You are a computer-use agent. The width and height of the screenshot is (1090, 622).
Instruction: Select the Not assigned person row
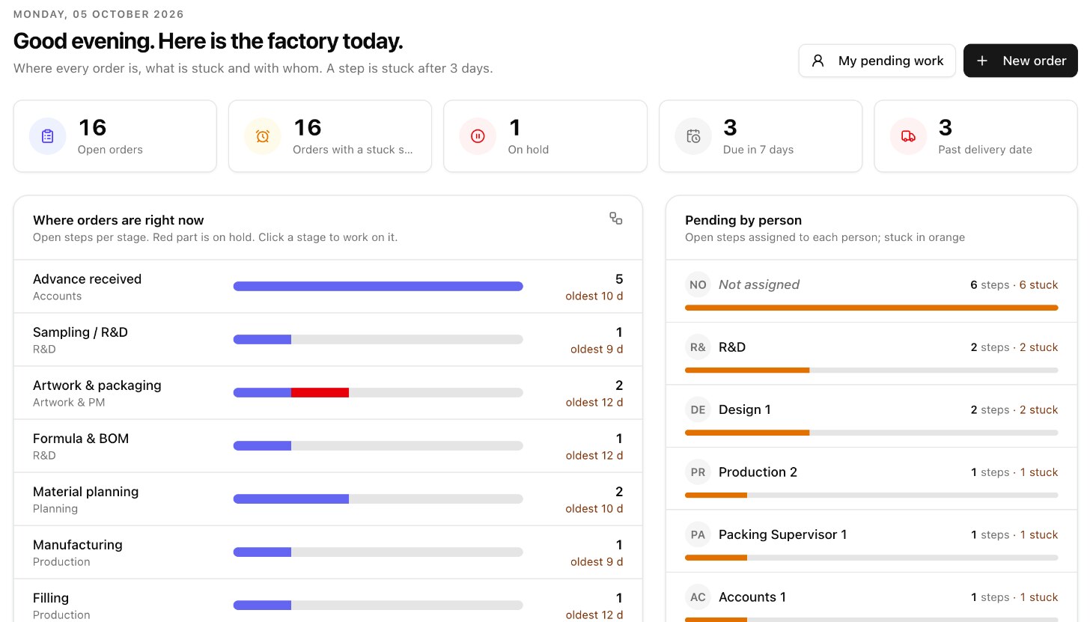871,291
